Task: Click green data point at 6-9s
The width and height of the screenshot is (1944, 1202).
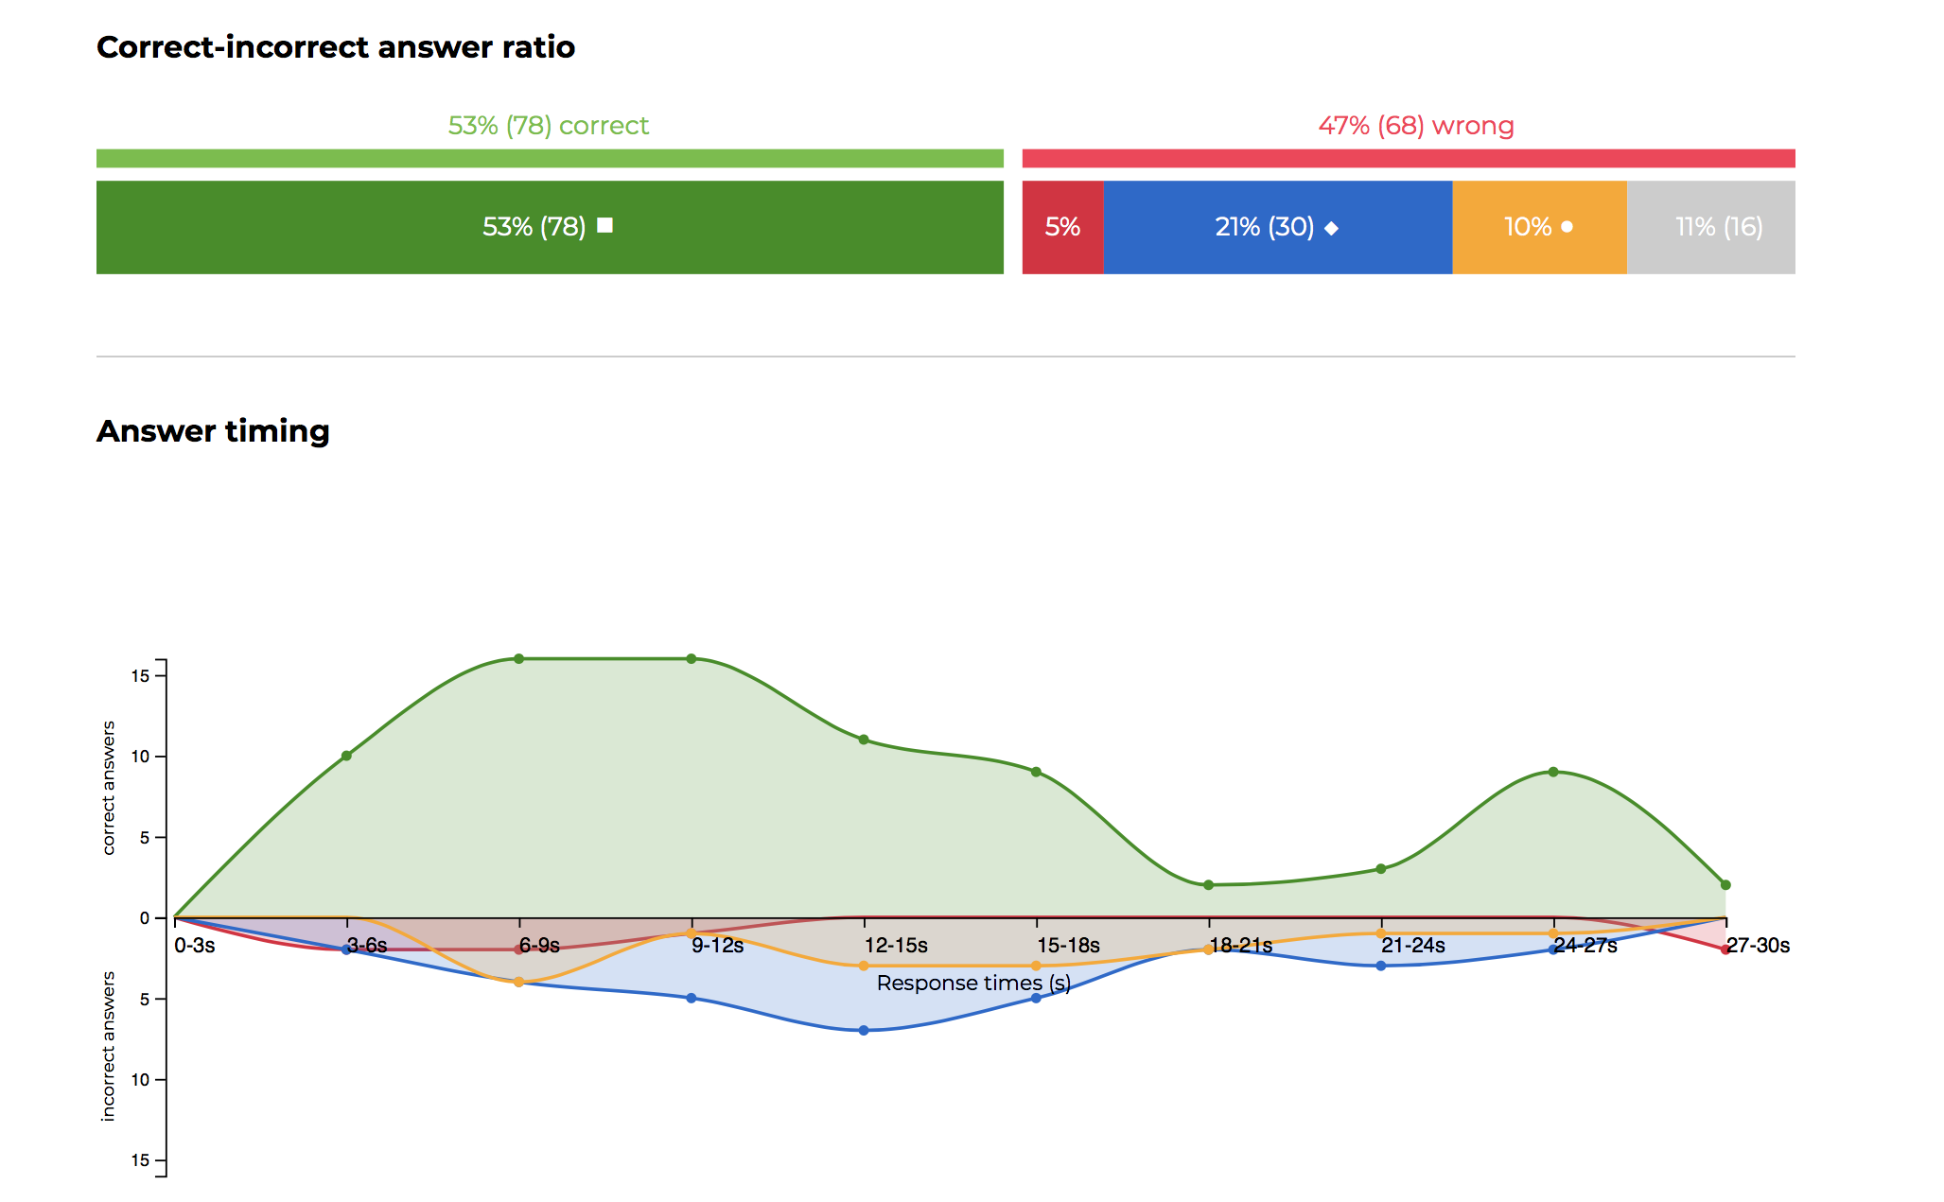Action: [518, 658]
